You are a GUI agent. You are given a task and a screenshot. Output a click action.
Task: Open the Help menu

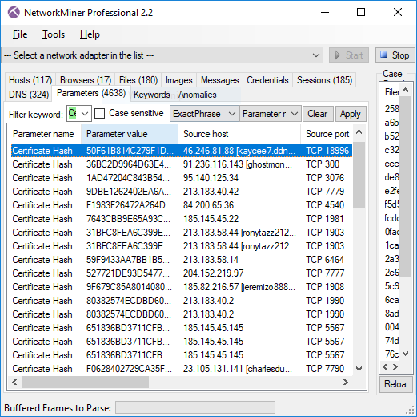[90, 34]
